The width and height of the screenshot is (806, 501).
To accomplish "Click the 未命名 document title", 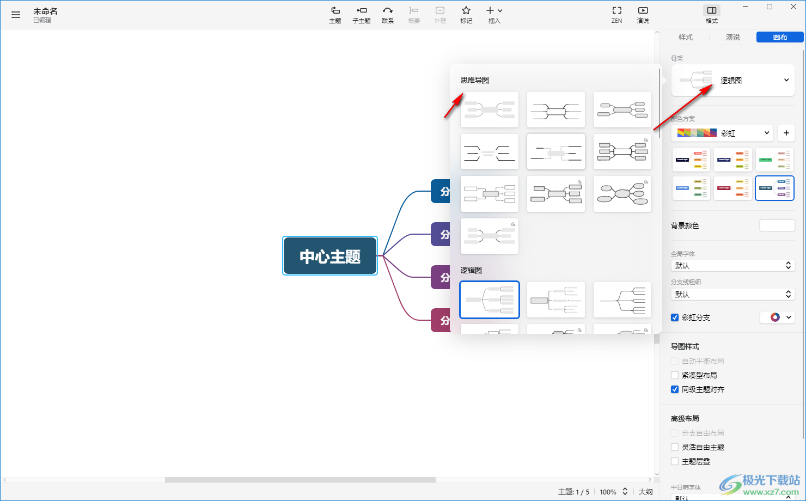I will click(x=45, y=11).
